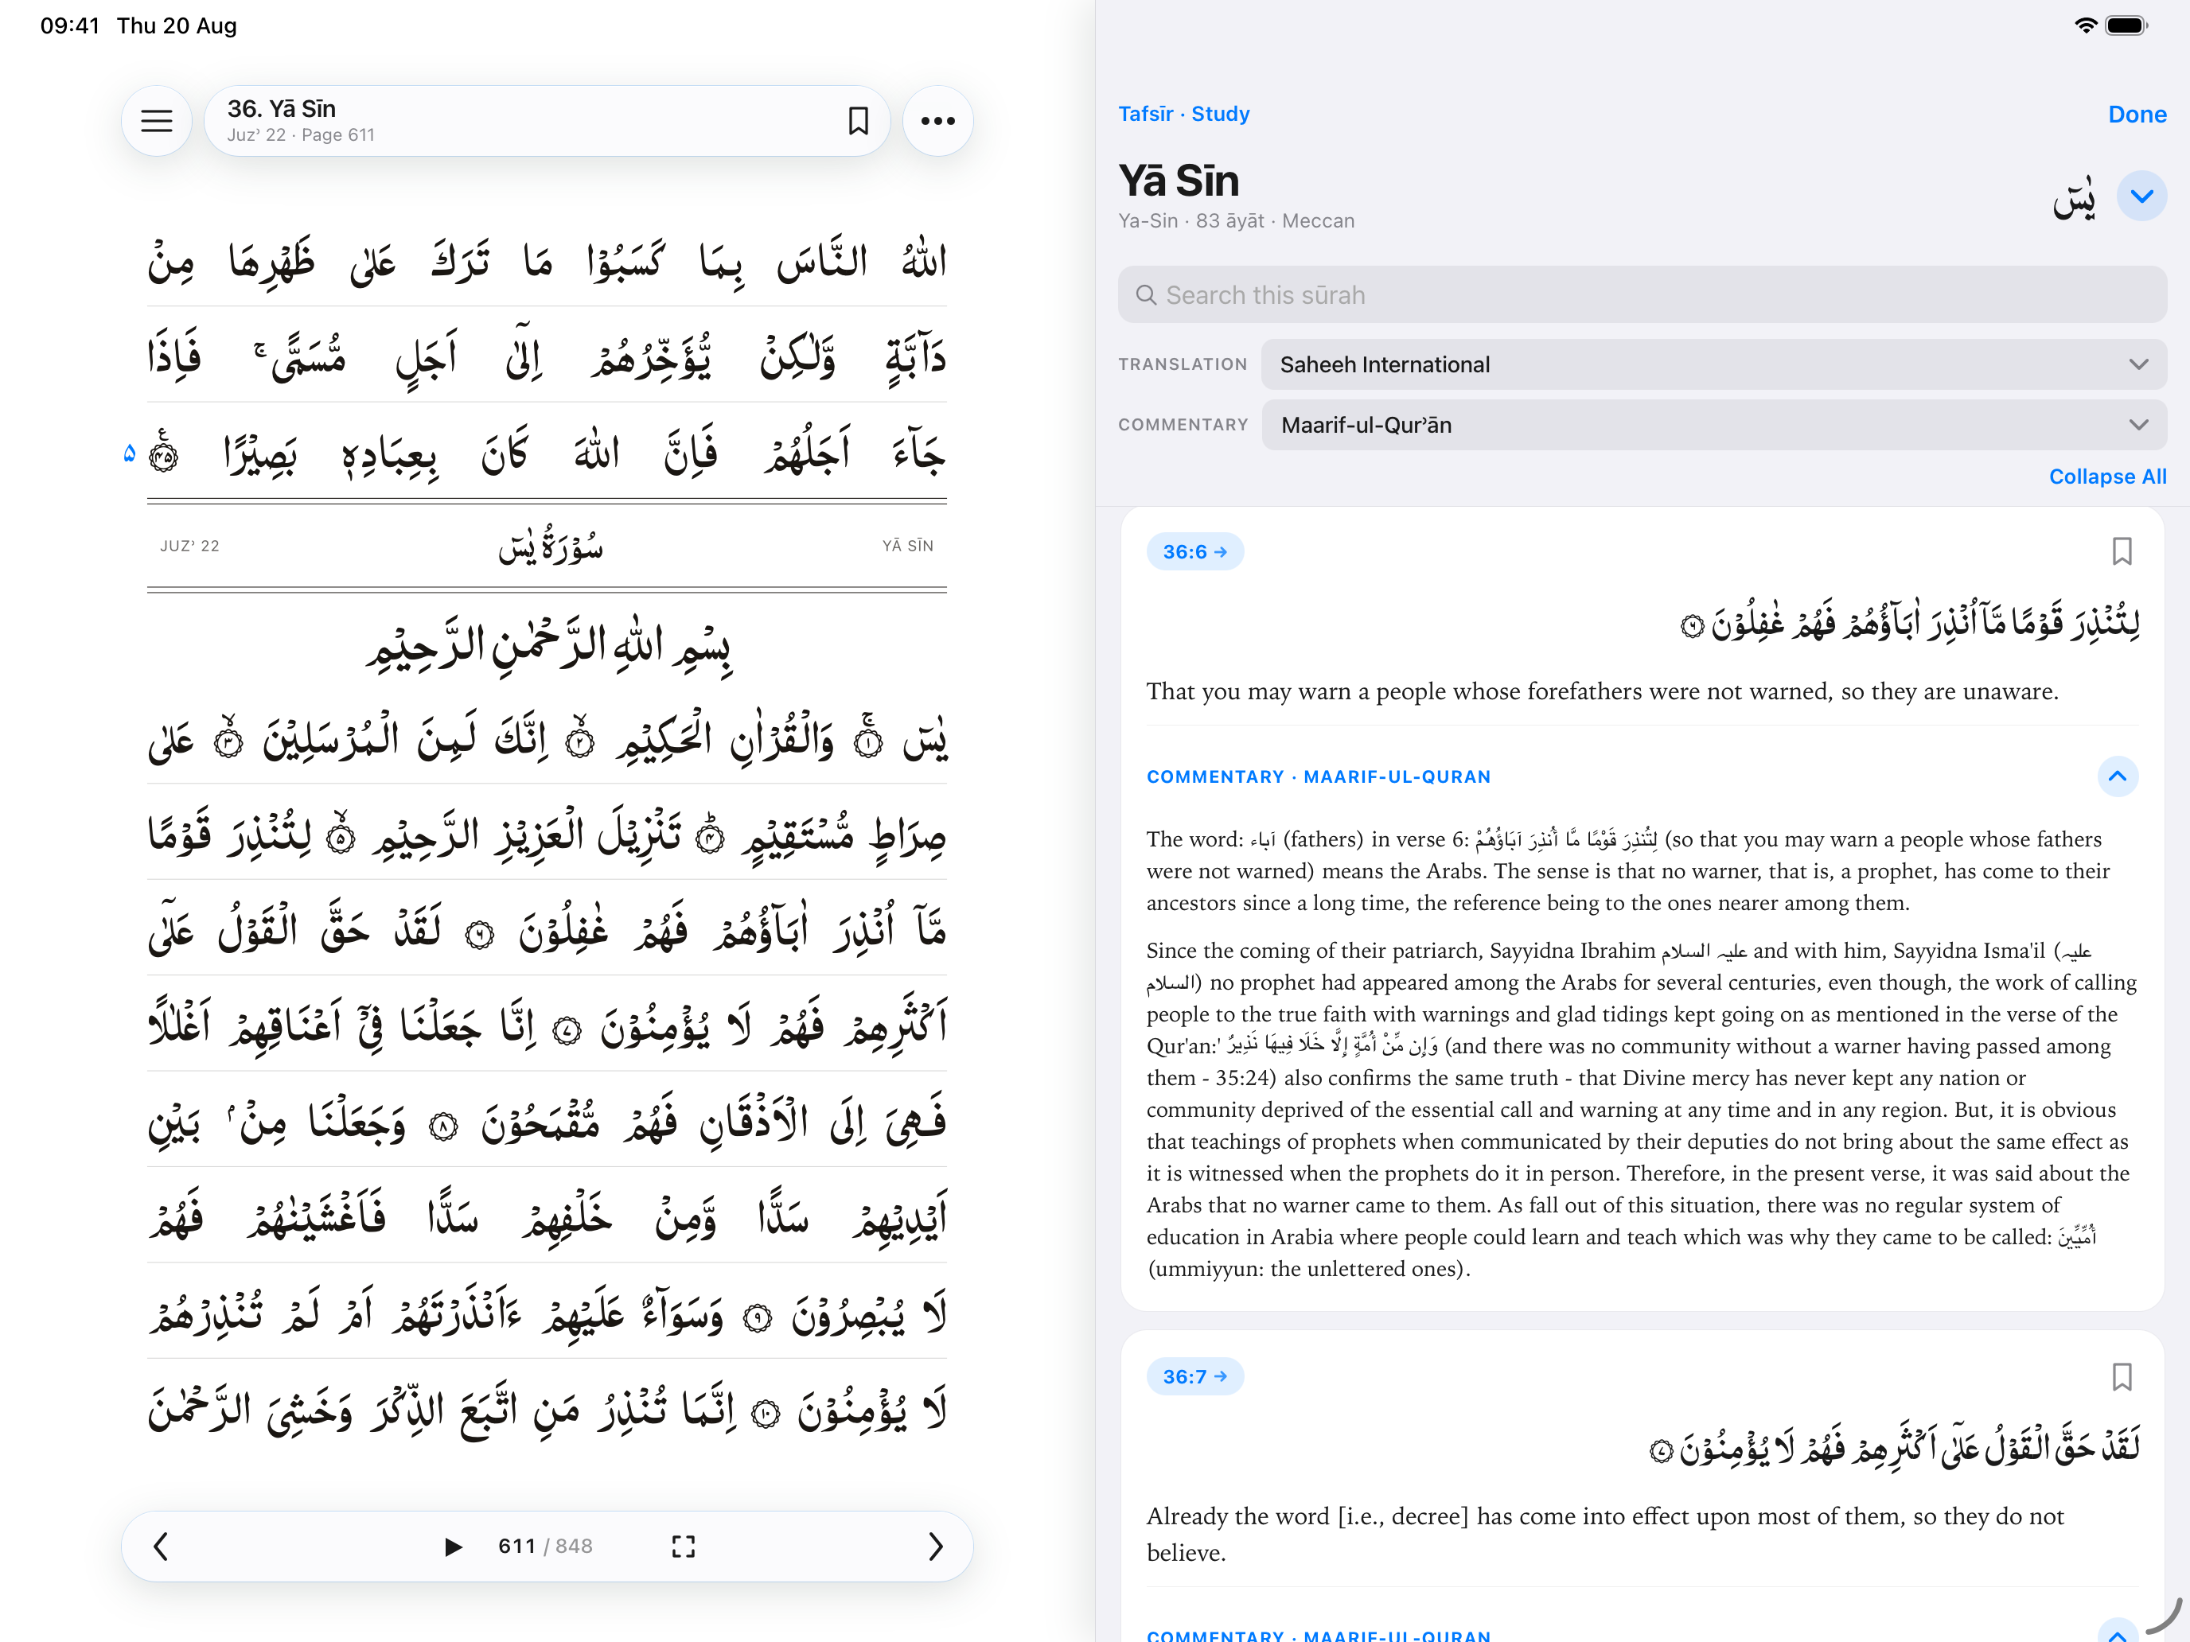Tap Collapse All commentaries
Image resolution: width=2190 pixels, height=1642 pixels.
click(2106, 476)
